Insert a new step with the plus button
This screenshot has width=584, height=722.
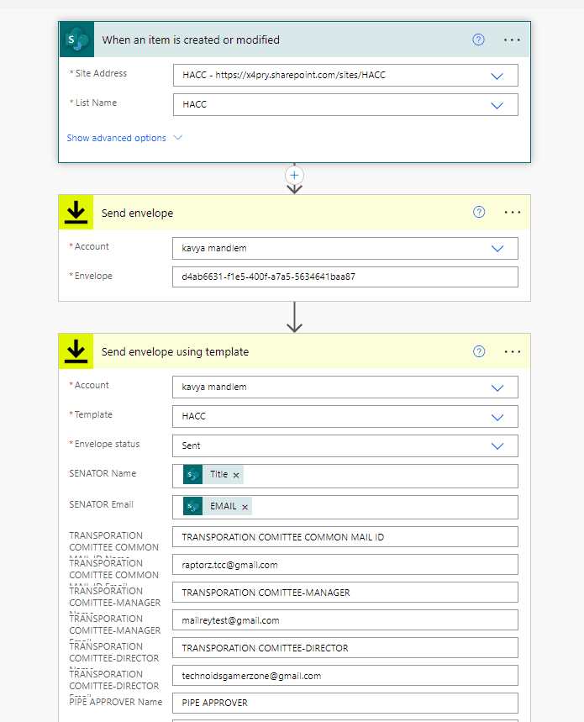pos(295,175)
